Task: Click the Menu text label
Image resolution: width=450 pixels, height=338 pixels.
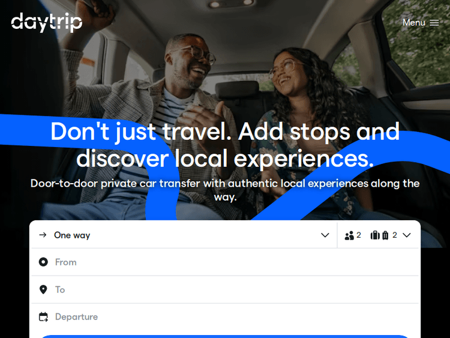Action: (x=413, y=22)
